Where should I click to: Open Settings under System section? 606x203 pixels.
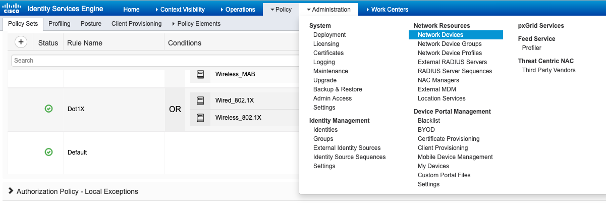pos(324,108)
